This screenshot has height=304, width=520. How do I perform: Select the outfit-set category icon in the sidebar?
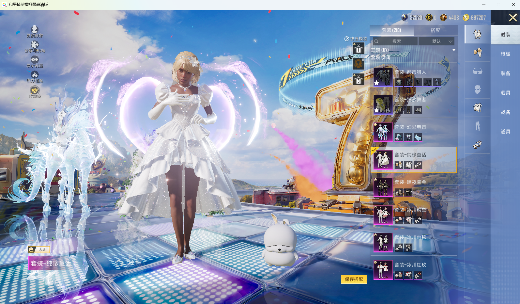[478, 34]
